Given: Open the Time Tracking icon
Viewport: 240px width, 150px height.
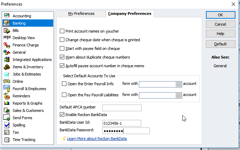Looking at the screenshot, I should pyautogui.click(x=7, y=140).
